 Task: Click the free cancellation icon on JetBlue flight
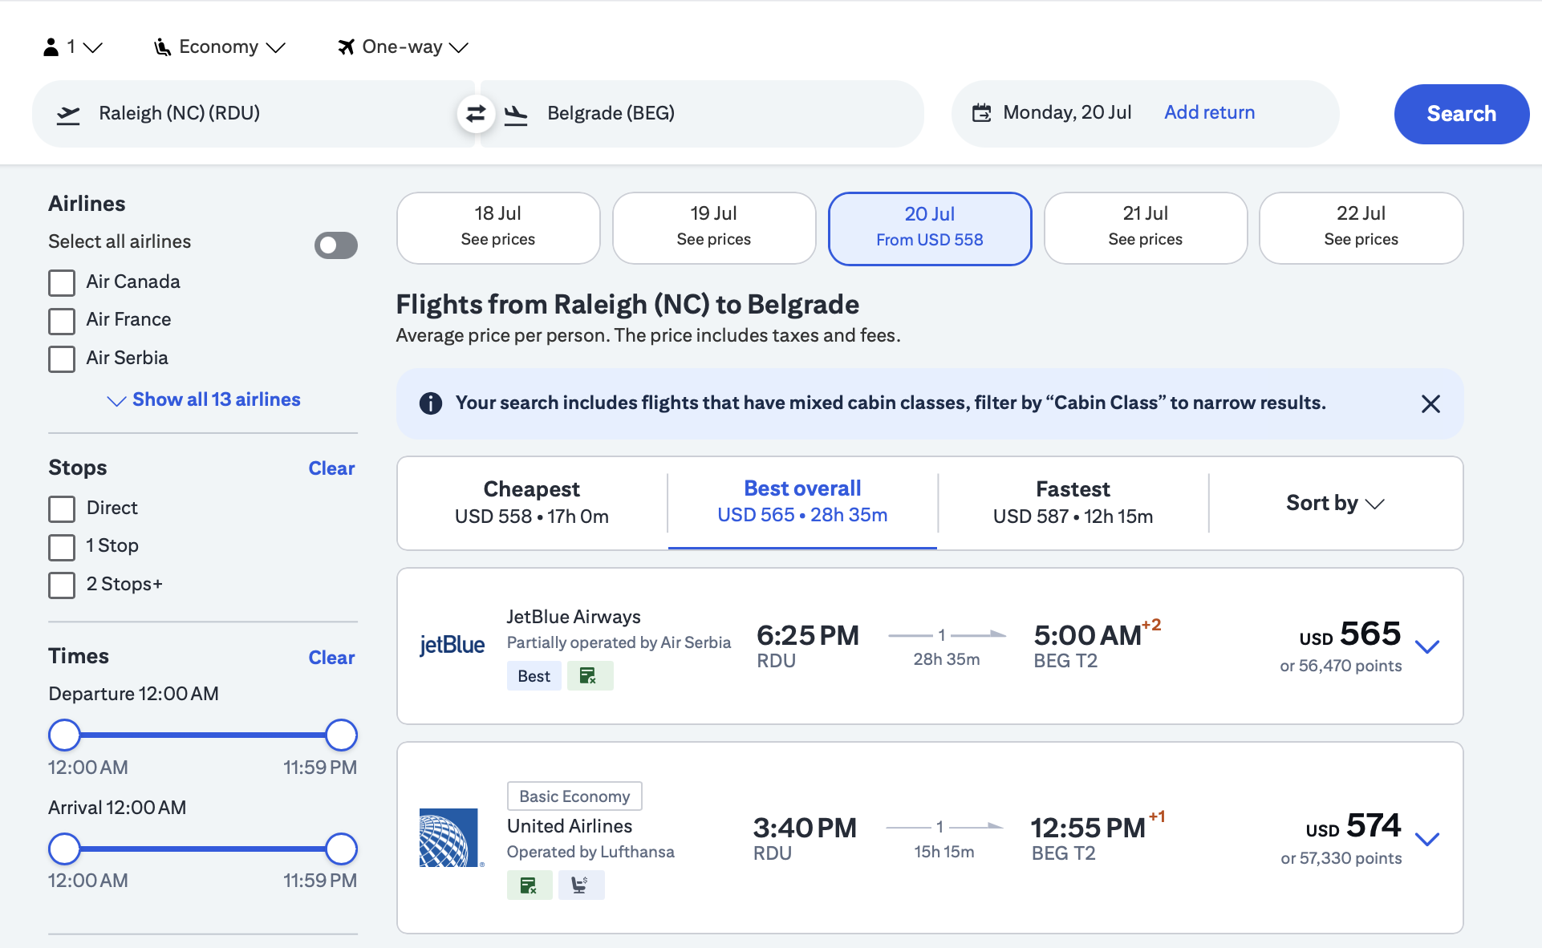590,675
